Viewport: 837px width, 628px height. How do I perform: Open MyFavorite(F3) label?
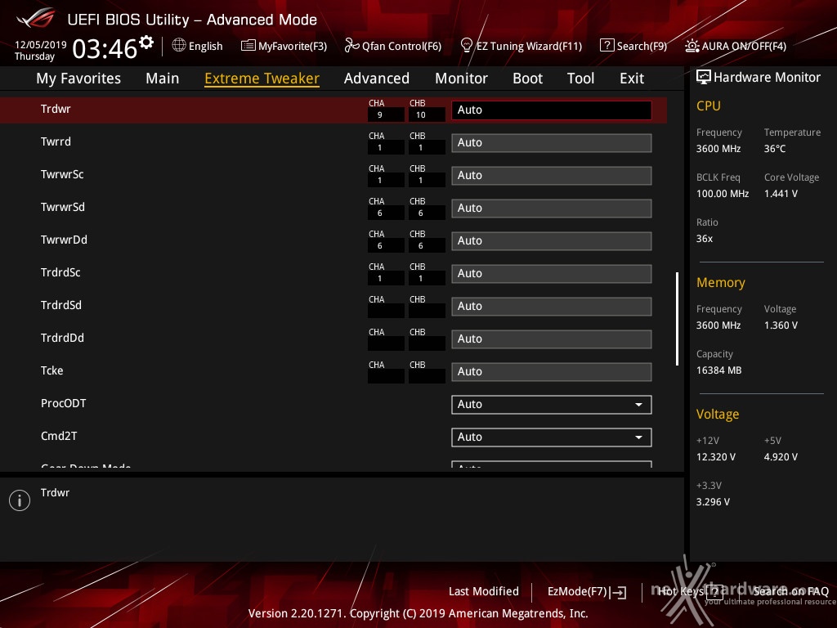[x=293, y=46]
